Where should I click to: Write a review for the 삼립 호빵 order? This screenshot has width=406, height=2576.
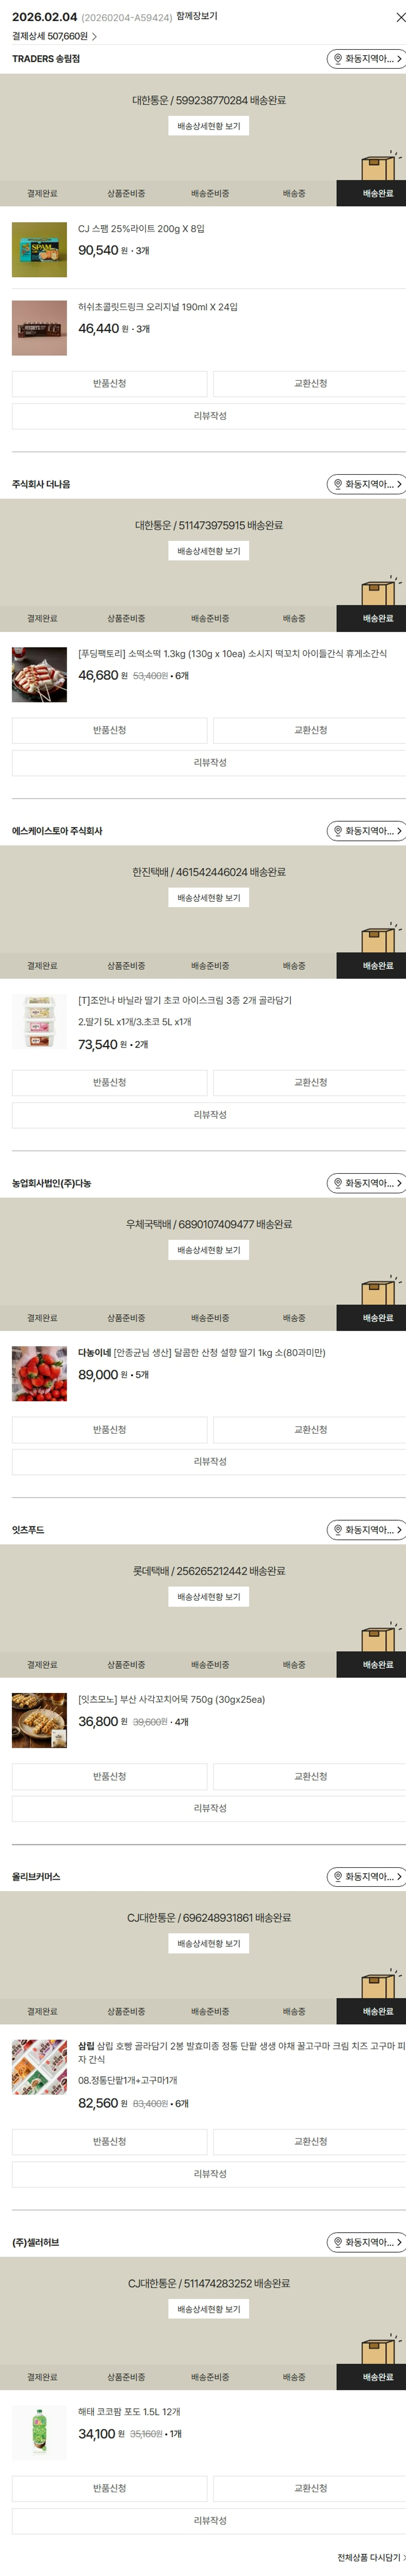click(x=209, y=2173)
